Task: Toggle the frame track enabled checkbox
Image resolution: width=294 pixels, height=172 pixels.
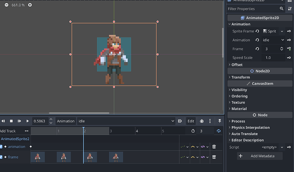Action: 1,157
